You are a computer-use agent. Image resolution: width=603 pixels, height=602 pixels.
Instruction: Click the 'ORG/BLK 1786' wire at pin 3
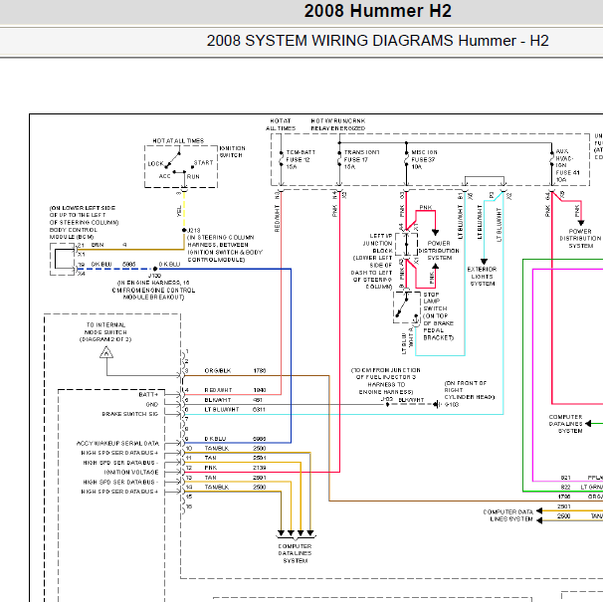pyautogui.click(x=235, y=371)
